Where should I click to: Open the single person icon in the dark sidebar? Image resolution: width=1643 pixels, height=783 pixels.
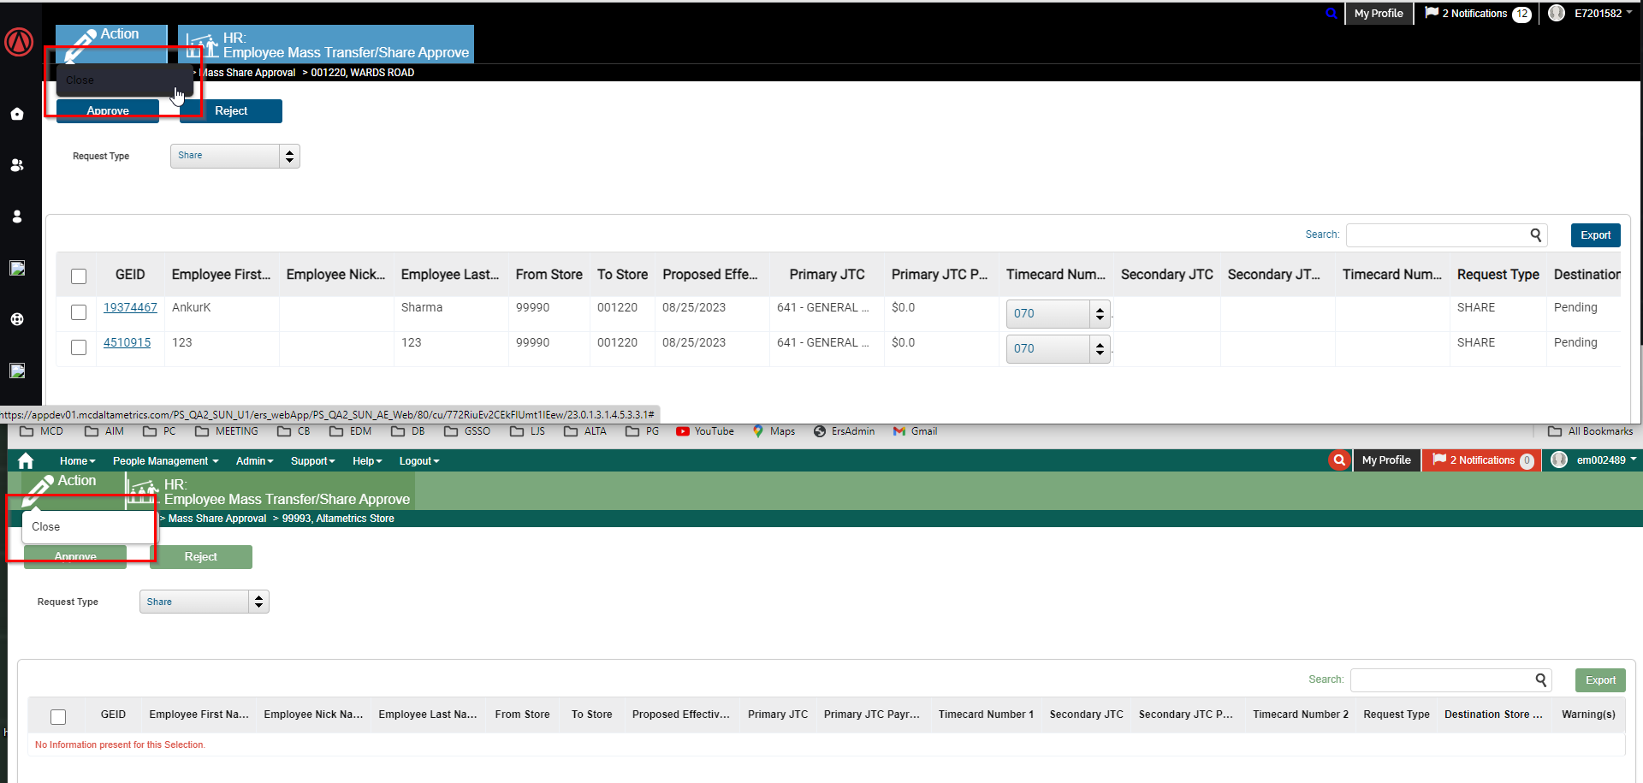(17, 217)
